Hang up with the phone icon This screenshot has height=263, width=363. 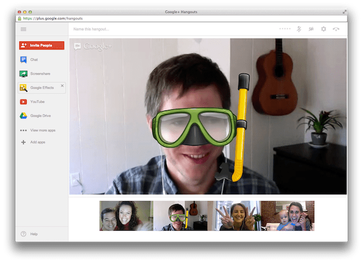pyautogui.click(x=336, y=29)
